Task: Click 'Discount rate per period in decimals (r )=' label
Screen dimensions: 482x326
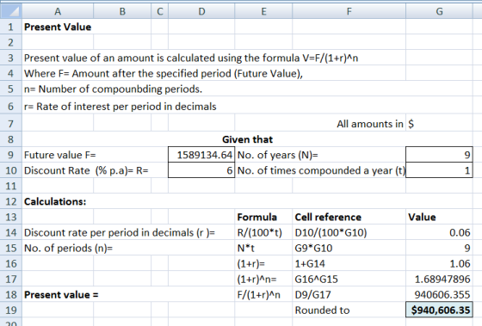Action: (120, 232)
